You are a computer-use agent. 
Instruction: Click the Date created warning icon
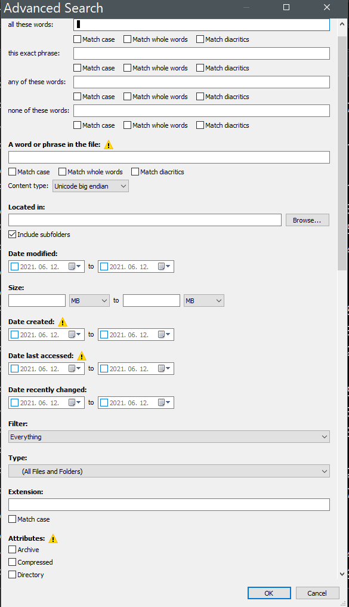tap(62, 322)
